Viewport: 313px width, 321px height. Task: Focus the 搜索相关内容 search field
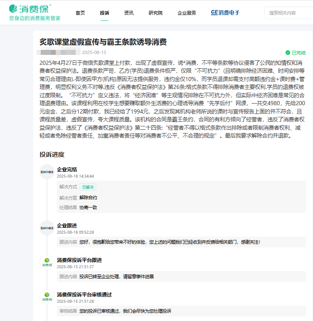[x=288, y=13]
